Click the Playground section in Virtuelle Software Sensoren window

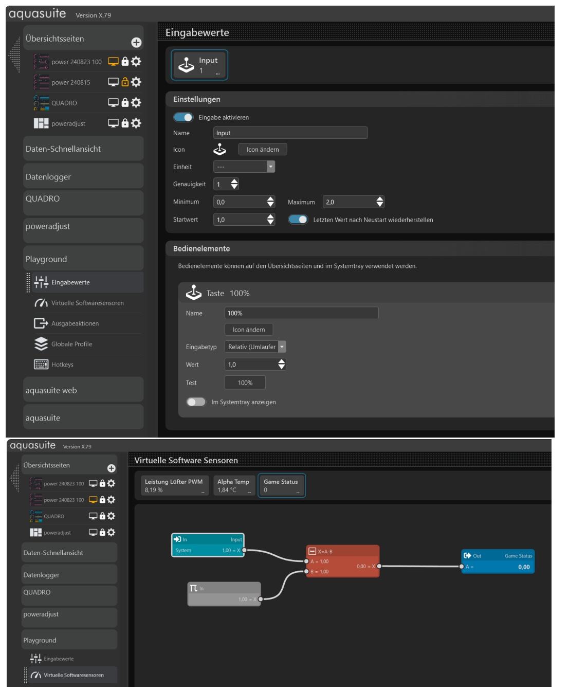(69, 640)
